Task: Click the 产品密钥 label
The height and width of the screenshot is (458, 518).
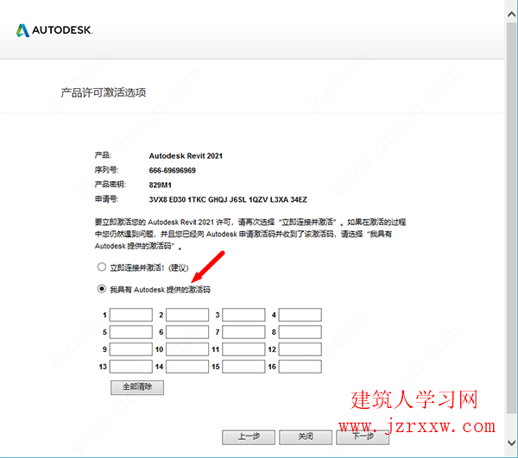Action: tap(110, 185)
